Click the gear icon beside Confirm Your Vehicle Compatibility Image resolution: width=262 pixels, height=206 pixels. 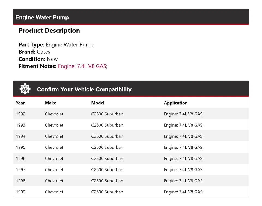pyautogui.click(x=25, y=89)
